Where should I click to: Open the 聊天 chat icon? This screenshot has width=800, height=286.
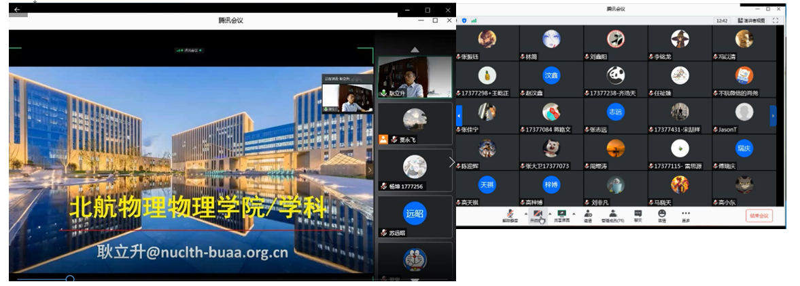(638, 213)
